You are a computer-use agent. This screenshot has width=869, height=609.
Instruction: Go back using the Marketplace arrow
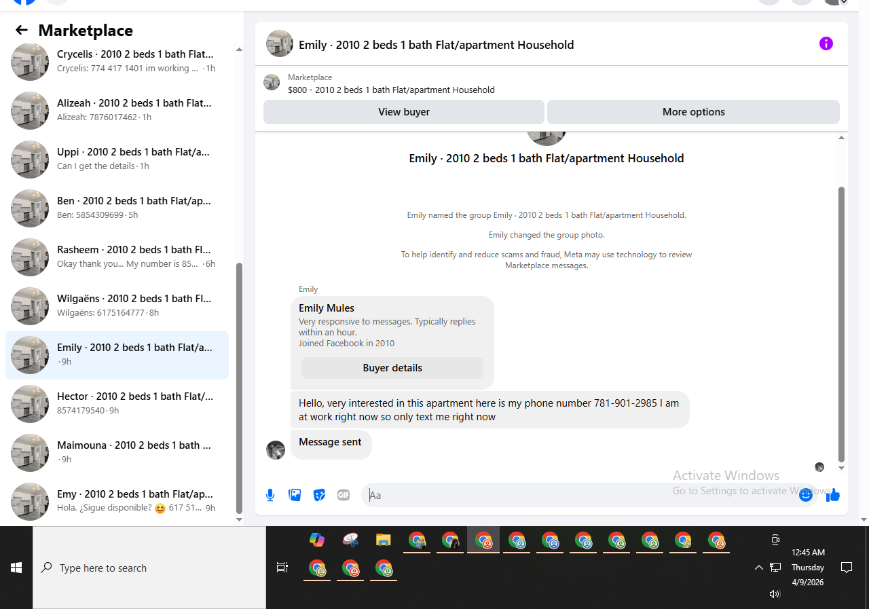pos(22,30)
